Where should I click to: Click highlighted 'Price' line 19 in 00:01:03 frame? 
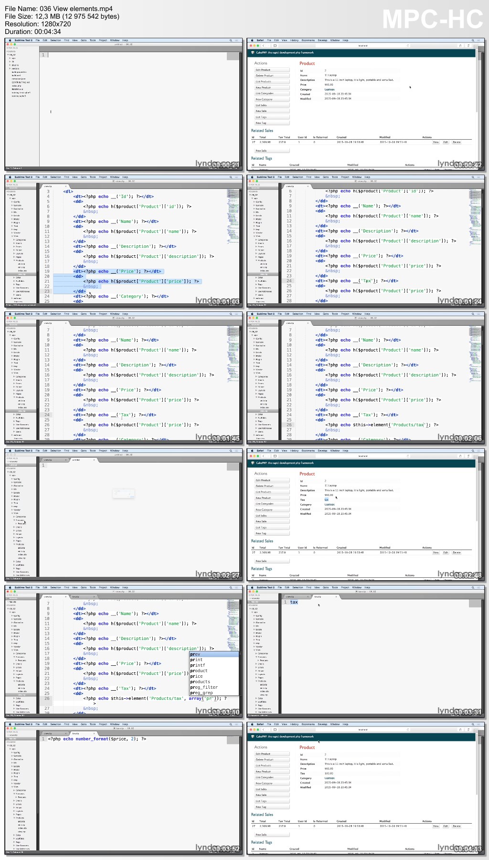[117, 271]
